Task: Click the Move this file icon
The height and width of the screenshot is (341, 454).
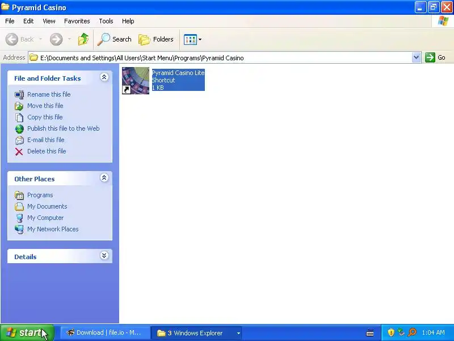Action: point(19,106)
